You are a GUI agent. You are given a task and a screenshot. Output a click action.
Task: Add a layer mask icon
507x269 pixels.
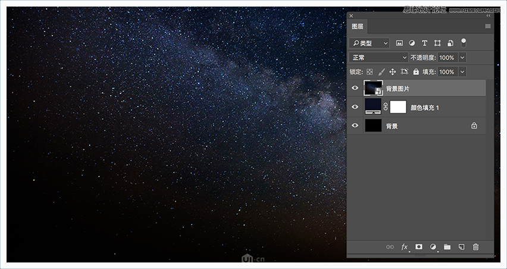pos(419,247)
